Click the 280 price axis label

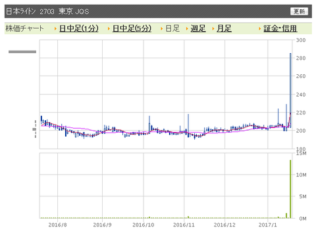point(301,58)
